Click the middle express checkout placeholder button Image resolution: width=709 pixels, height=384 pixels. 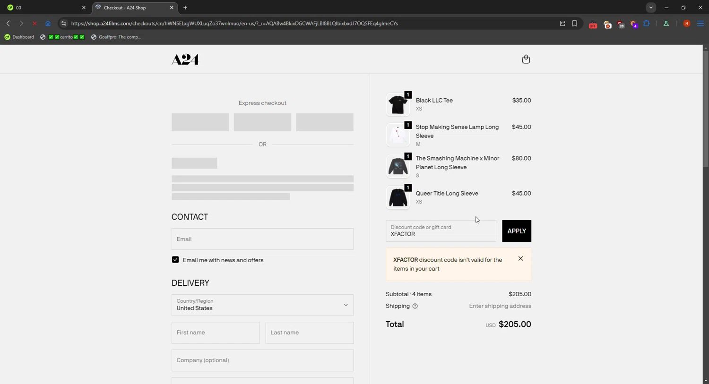pyautogui.click(x=262, y=122)
